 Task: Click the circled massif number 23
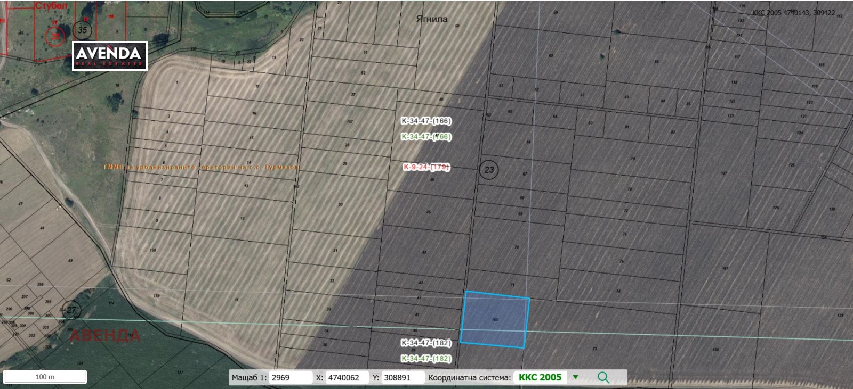pos(489,170)
